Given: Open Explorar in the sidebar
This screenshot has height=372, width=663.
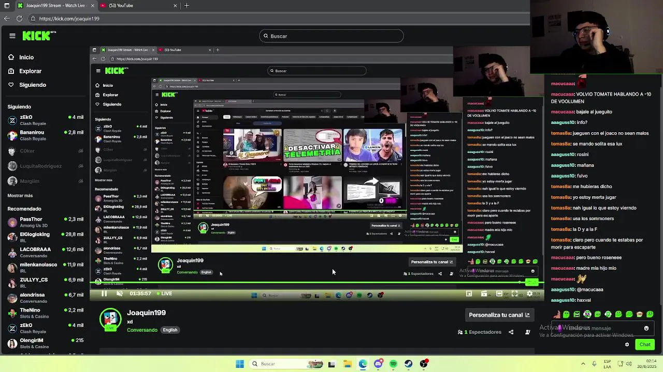Looking at the screenshot, I should (x=30, y=71).
